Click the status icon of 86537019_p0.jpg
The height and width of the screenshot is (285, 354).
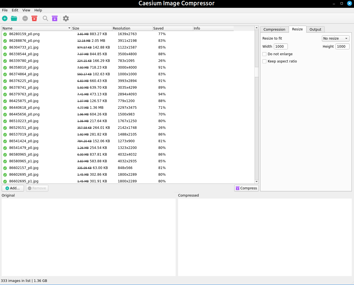5,134
